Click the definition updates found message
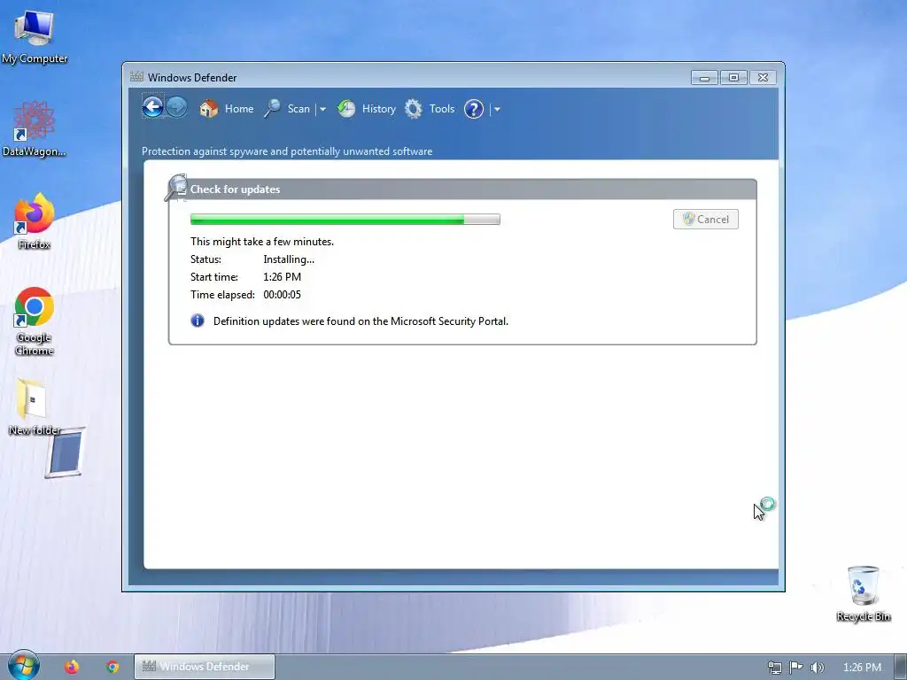Screen dimensions: 907x680 pos(361,321)
